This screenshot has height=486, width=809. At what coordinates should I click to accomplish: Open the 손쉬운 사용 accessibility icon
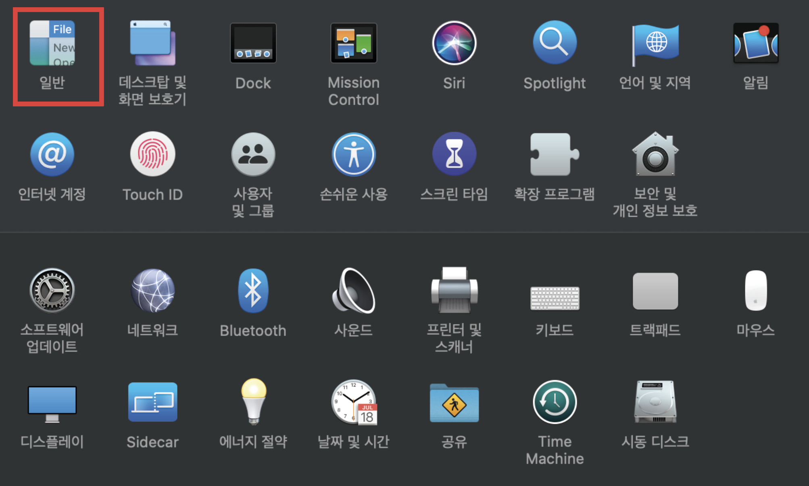pos(354,155)
